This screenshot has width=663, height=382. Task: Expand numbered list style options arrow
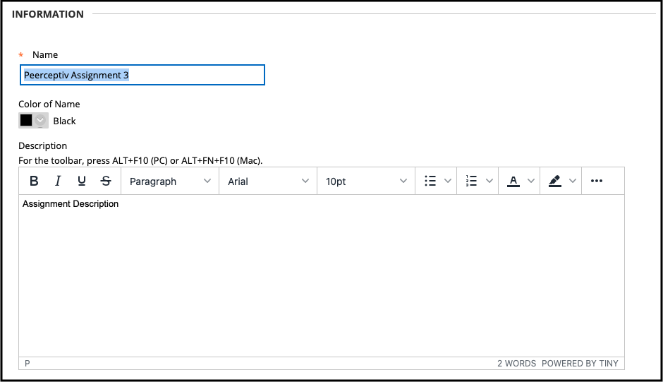(x=489, y=181)
